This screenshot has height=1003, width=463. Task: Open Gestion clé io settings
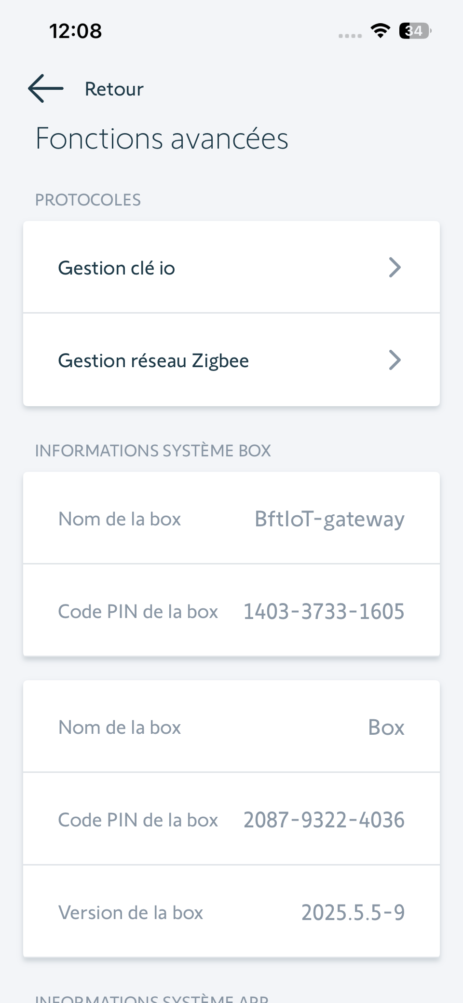pyautogui.click(x=117, y=268)
